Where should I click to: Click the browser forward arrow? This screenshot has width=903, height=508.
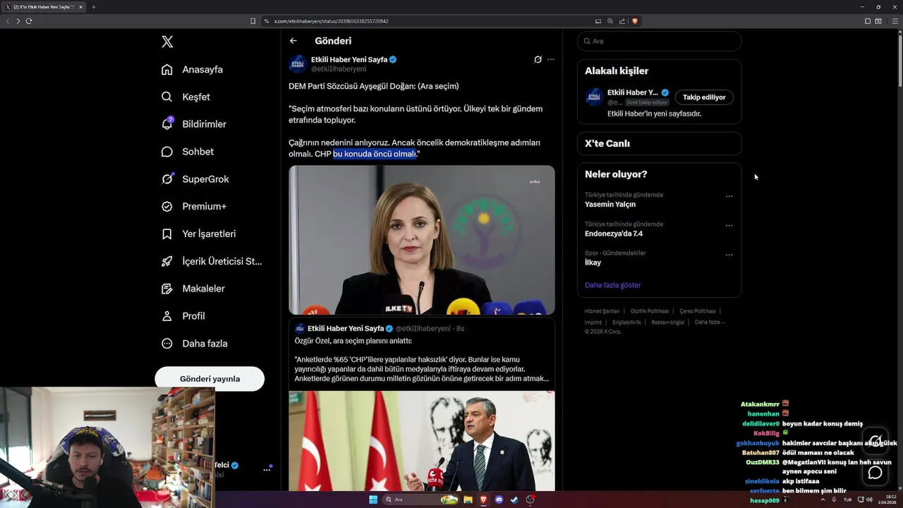click(x=18, y=21)
